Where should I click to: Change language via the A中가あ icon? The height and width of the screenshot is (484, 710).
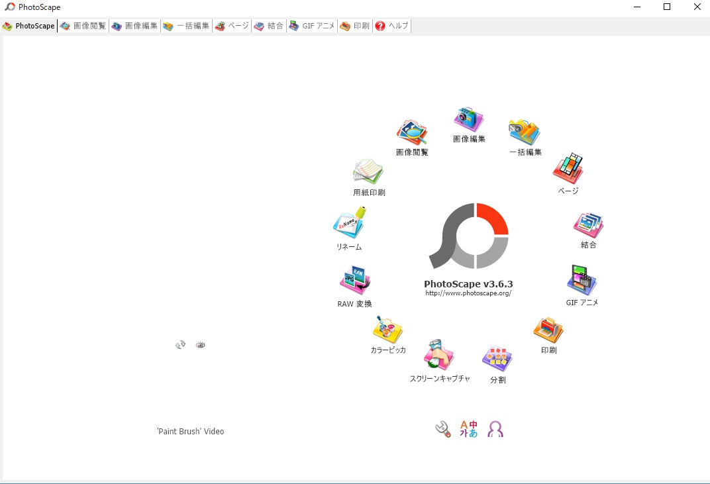pos(469,429)
